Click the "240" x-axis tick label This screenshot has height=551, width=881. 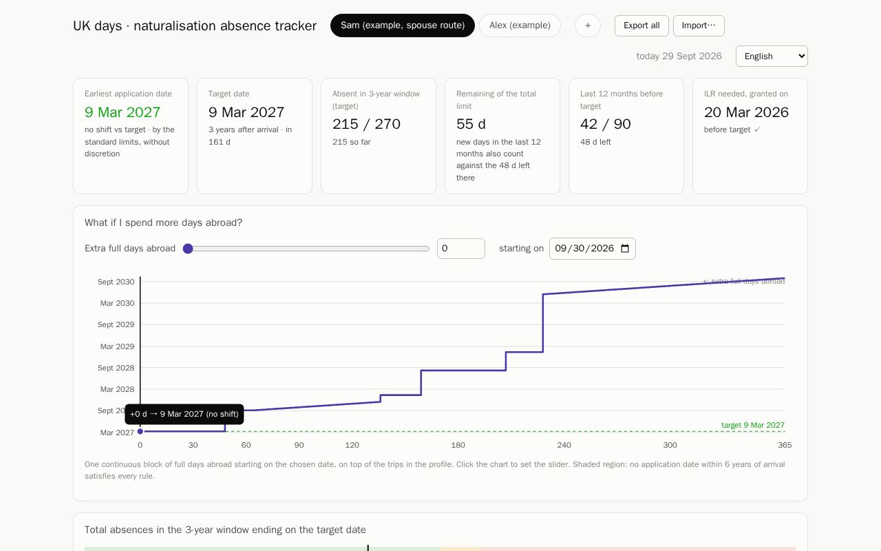[x=564, y=445]
